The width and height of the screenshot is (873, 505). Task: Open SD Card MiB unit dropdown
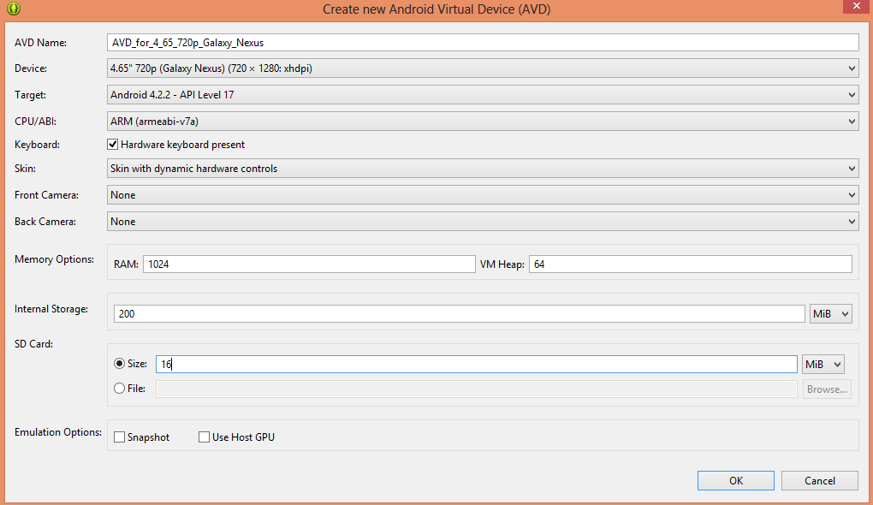click(x=823, y=364)
